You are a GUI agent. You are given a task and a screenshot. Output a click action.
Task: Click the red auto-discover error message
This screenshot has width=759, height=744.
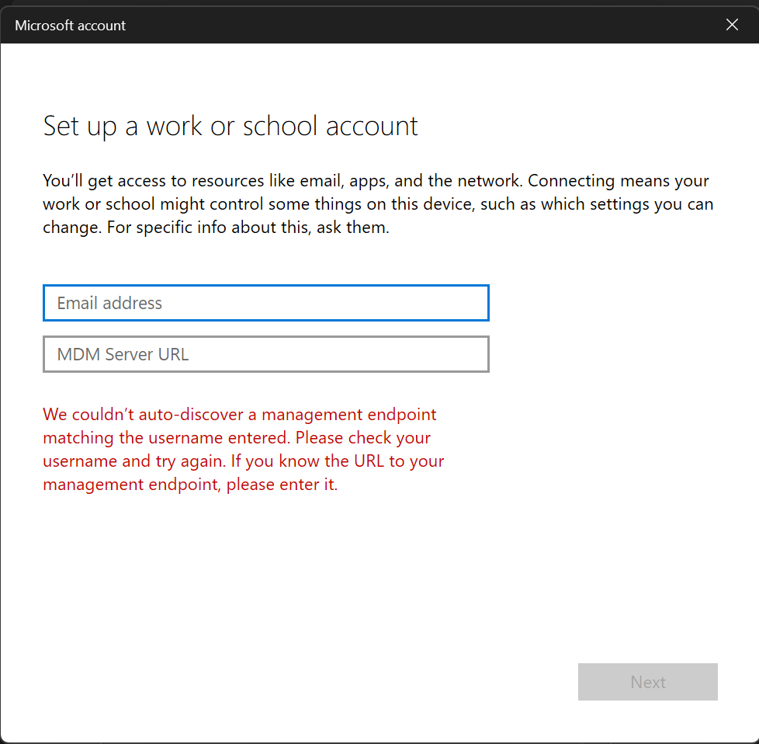[x=244, y=449]
